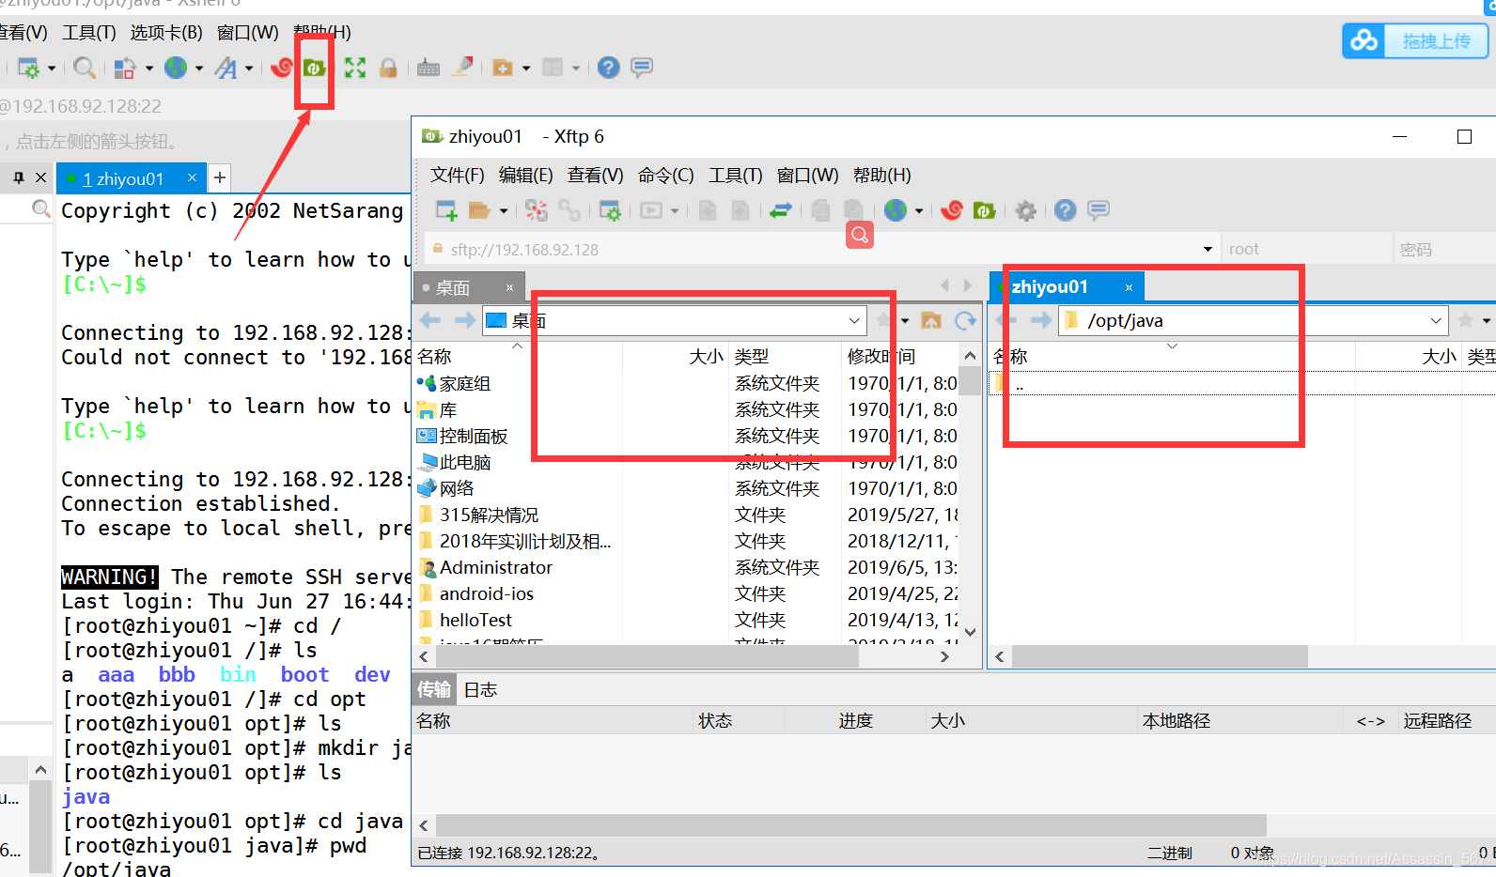Go forward in remote /opt/java pane
This screenshot has height=877, width=1496.
click(x=1041, y=321)
